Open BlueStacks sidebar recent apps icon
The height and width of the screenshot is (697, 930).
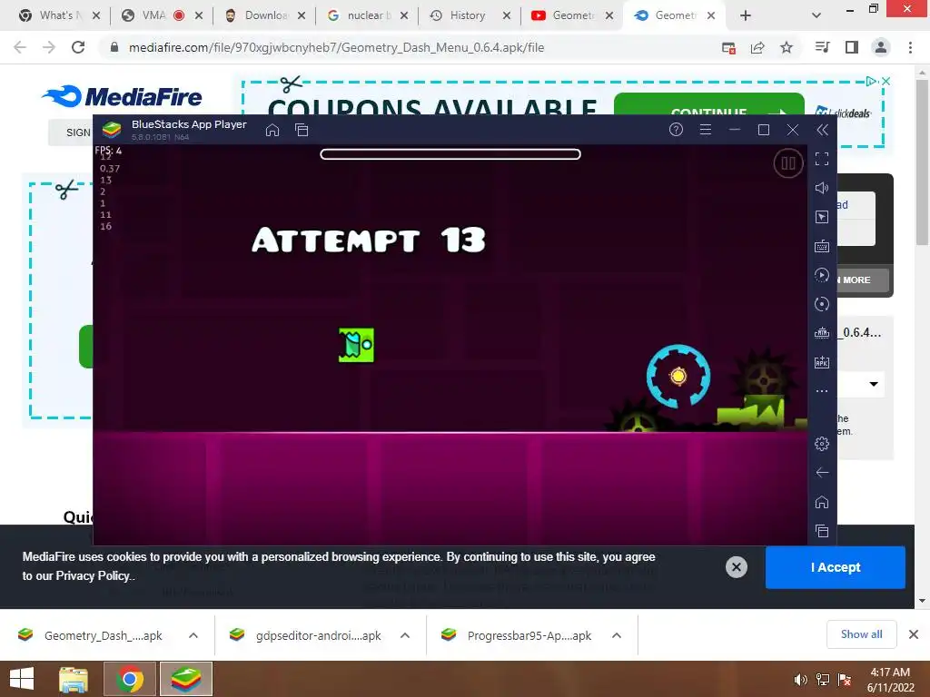821,531
